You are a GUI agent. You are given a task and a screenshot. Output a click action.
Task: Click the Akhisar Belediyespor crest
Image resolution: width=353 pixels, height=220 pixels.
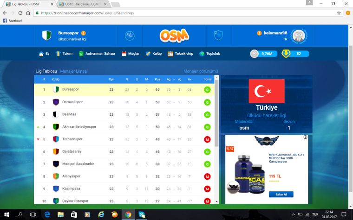tap(56, 127)
